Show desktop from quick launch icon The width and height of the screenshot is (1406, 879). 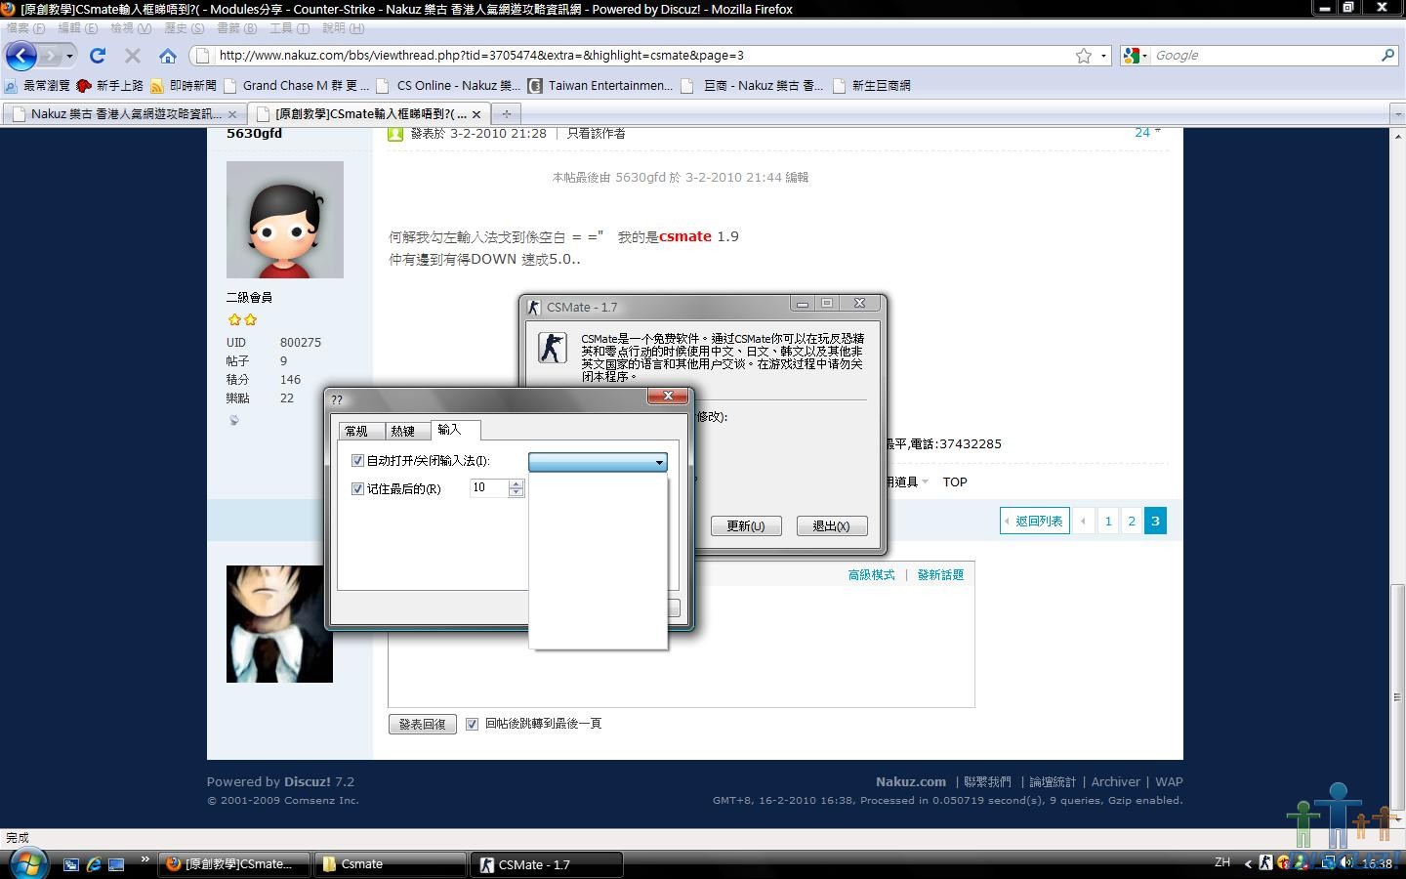pyautogui.click(x=116, y=864)
